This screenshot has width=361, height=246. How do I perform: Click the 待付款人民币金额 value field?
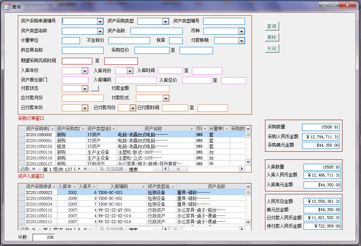pos(322,226)
